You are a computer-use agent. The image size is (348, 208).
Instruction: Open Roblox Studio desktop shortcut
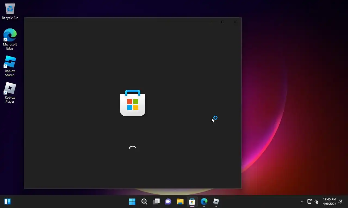coord(10,66)
